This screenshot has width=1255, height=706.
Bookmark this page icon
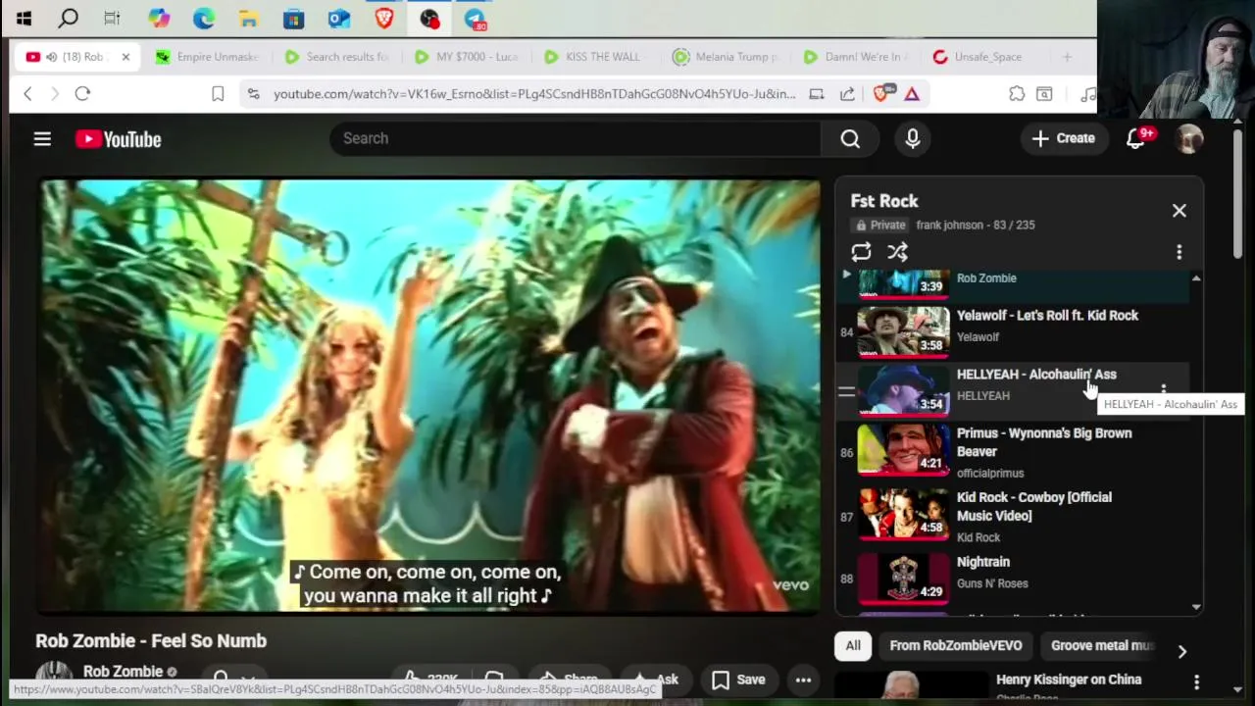(x=218, y=94)
